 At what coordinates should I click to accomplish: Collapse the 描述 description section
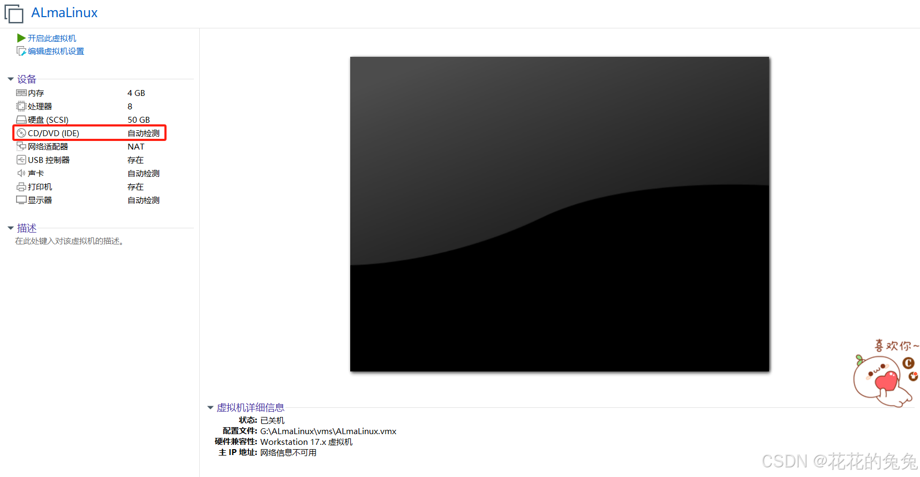[x=11, y=228]
